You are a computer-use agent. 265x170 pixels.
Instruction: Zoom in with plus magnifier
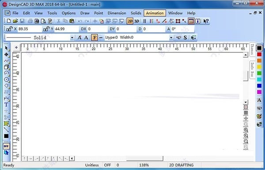point(246,136)
